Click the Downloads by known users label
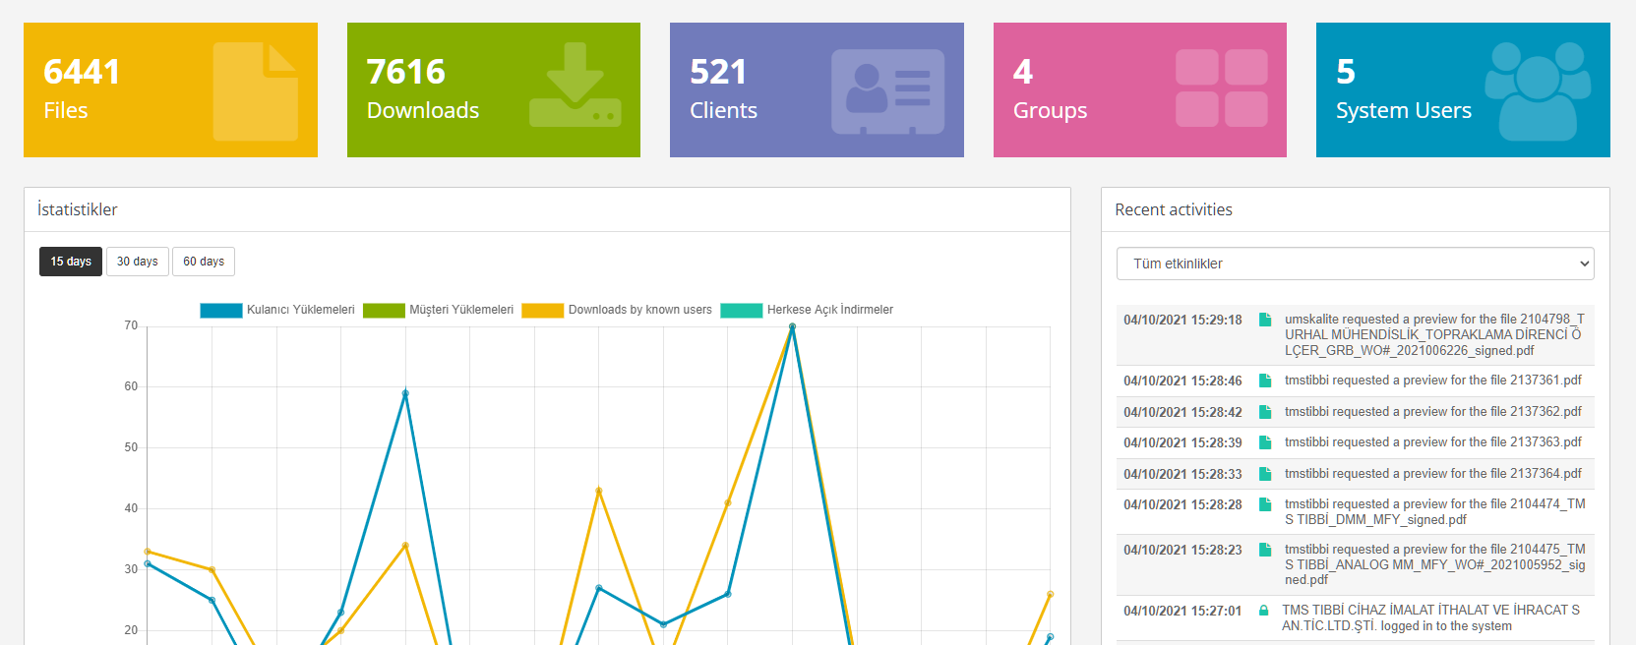The image size is (1636, 645). (x=640, y=310)
